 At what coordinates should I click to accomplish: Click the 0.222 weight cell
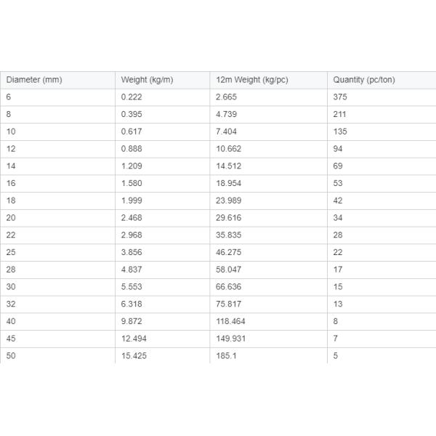[x=132, y=97]
